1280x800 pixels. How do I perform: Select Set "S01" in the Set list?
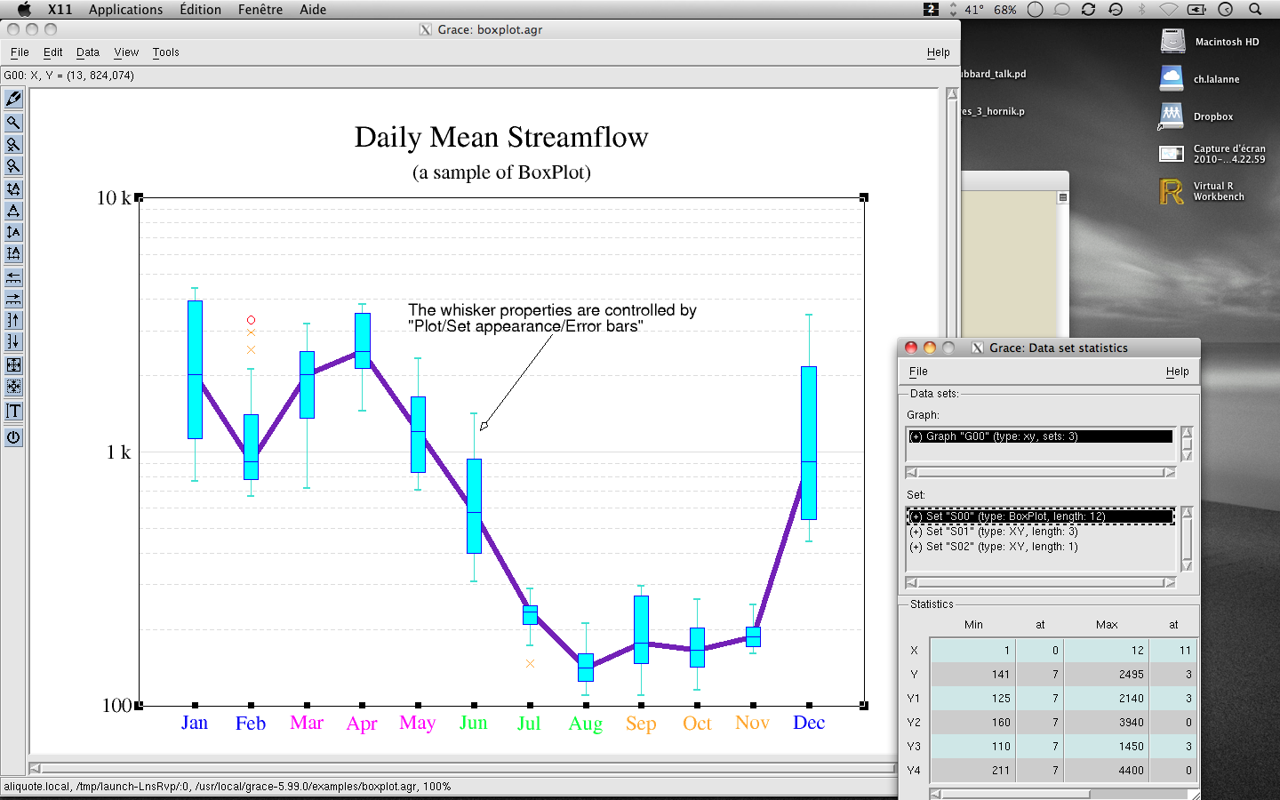coord(993,532)
